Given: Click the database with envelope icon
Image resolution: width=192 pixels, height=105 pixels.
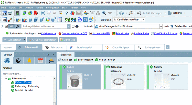Looking at the screenshot, I should 36,20.
